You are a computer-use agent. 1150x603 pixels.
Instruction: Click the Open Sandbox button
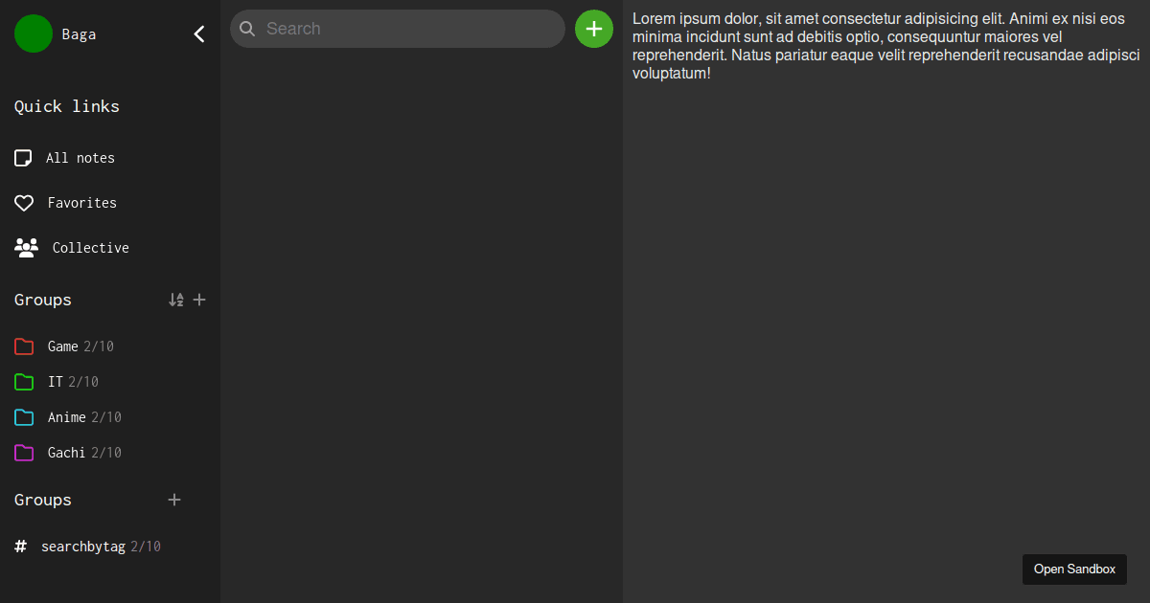tap(1074, 569)
